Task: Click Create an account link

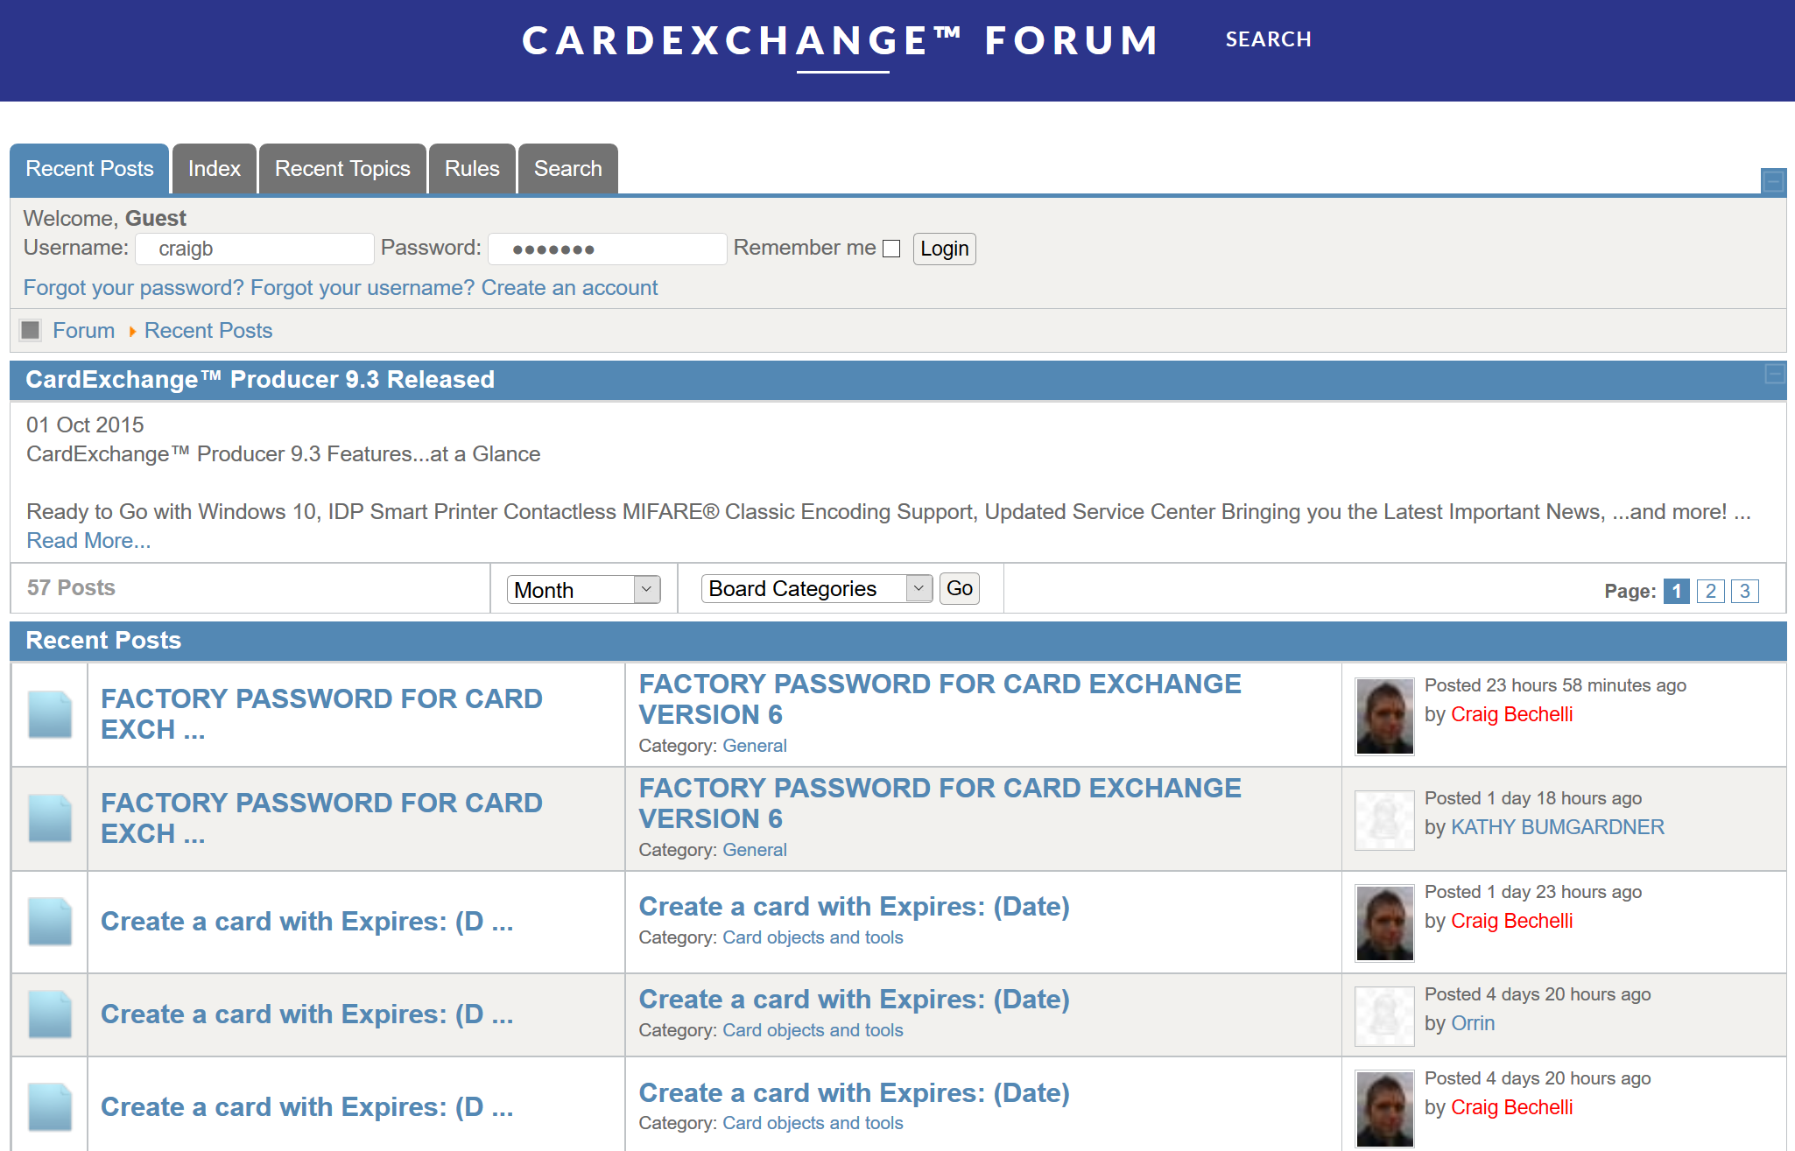Action: point(569,287)
